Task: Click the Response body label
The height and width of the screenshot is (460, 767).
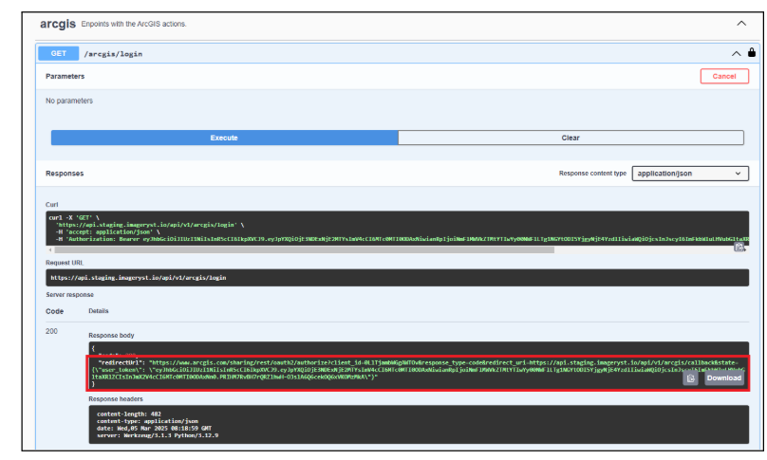Action: (x=111, y=336)
